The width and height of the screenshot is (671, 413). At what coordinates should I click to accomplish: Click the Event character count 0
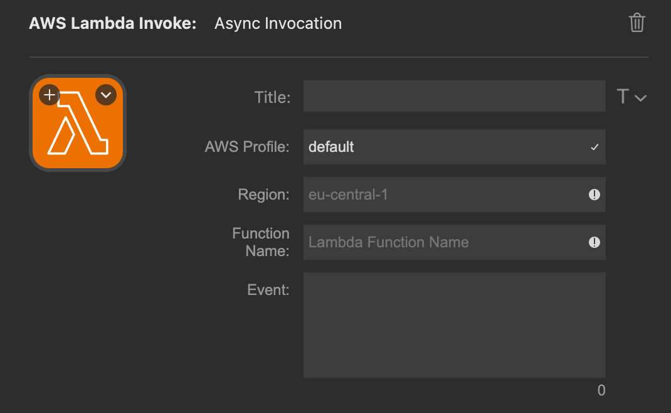(601, 390)
